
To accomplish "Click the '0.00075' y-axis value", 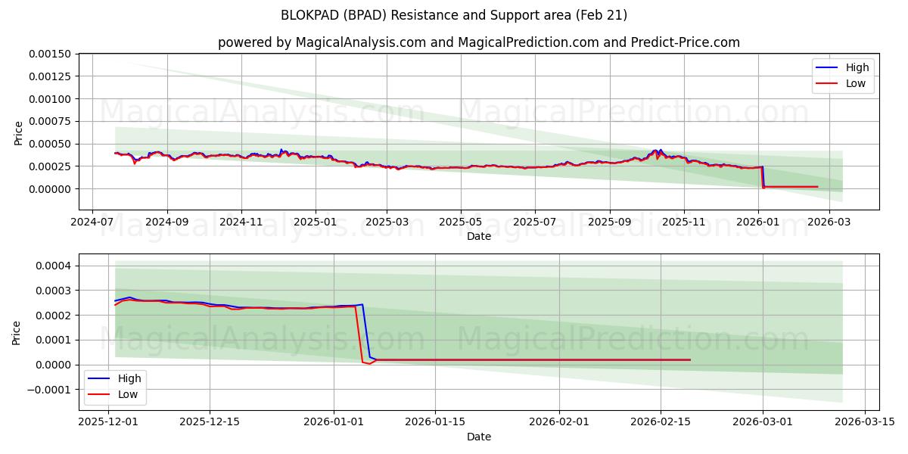I will tap(51, 121).
